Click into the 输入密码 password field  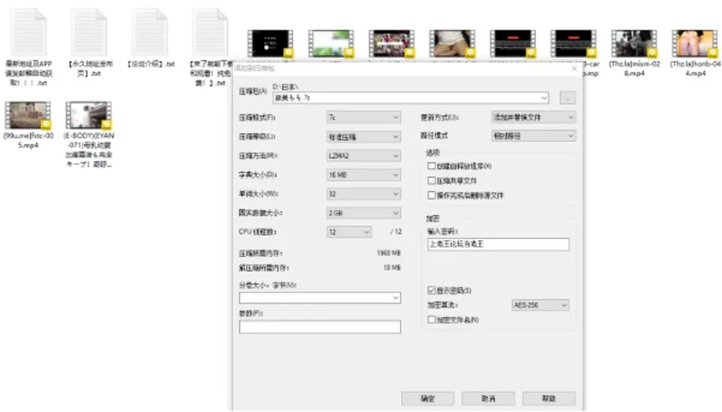point(498,244)
